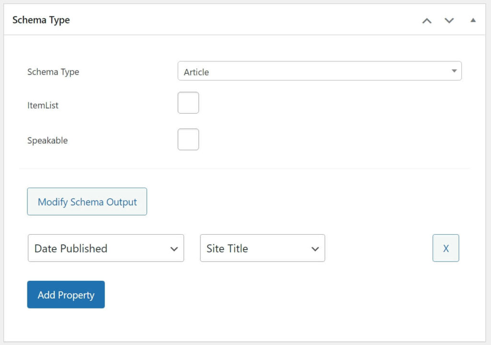This screenshot has width=491, height=345.
Task: Click the move-down arrow in the Schema Type header
Action: pyautogui.click(x=449, y=21)
